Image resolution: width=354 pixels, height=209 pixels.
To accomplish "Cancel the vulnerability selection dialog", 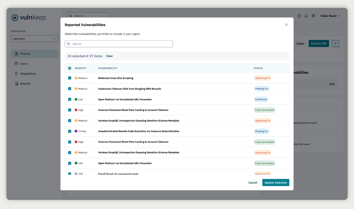I will click(253, 183).
